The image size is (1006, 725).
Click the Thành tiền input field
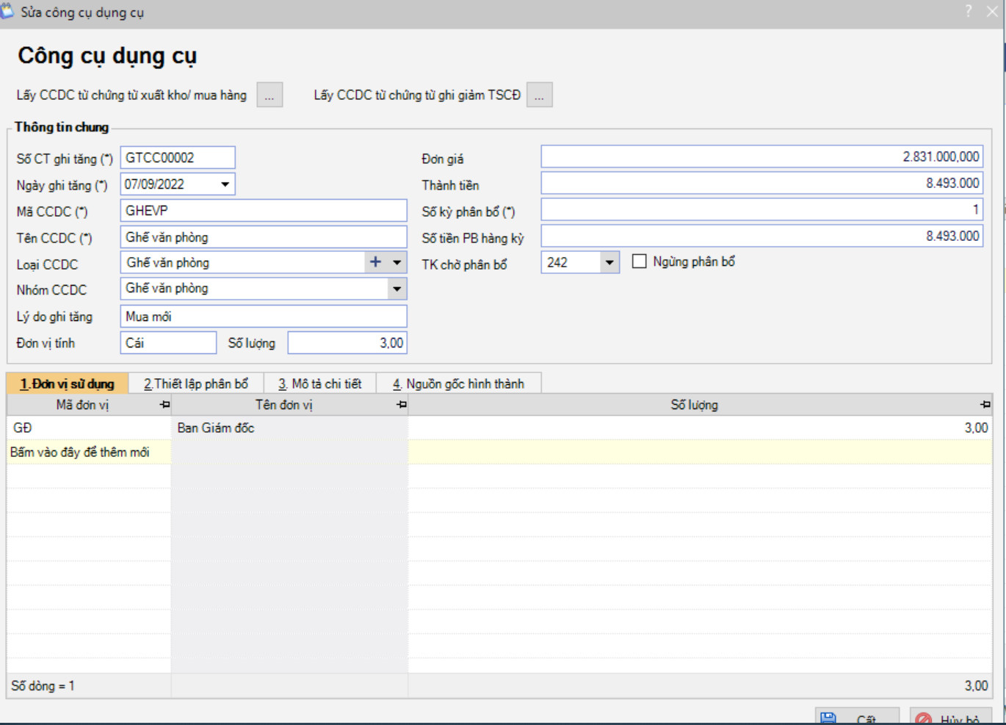click(x=761, y=183)
